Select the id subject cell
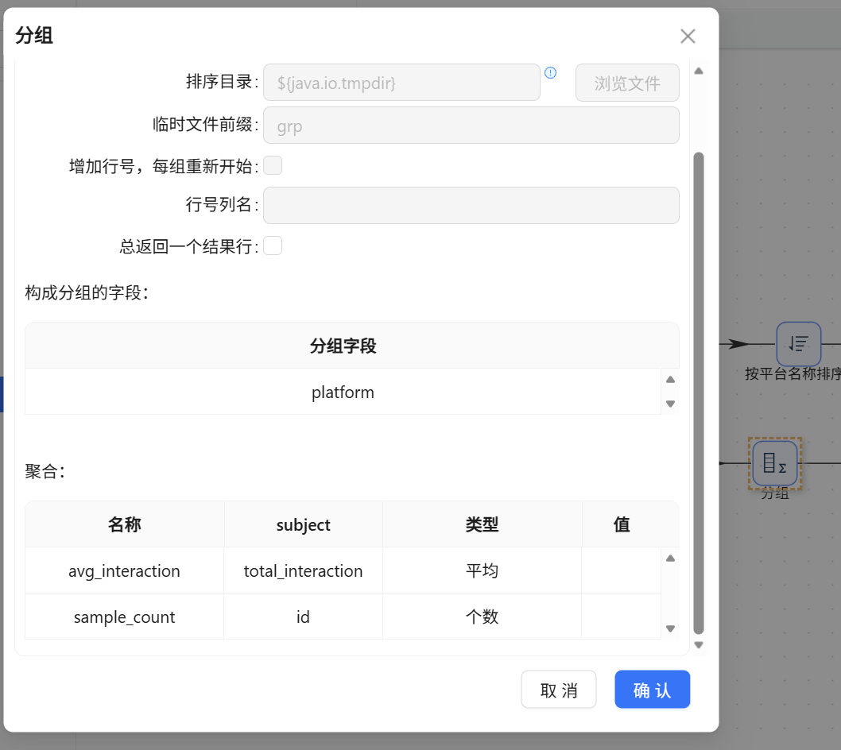This screenshot has width=841, height=750. [x=303, y=617]
